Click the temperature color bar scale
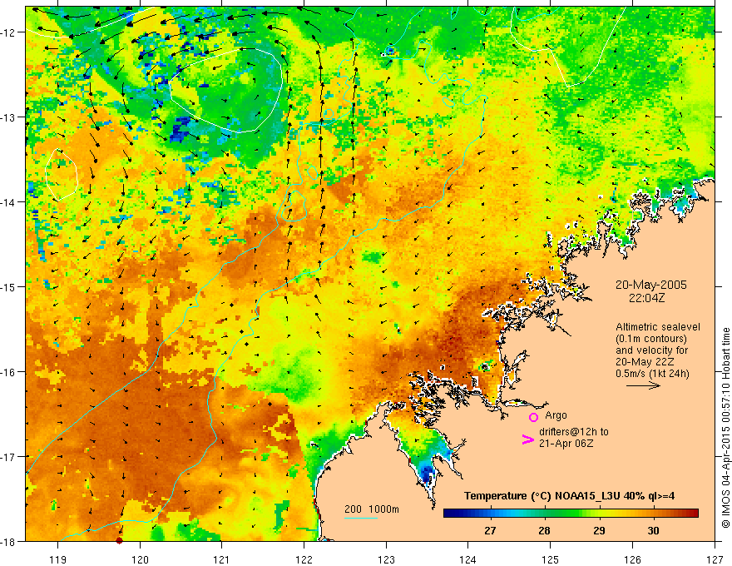Screen dimensions: 732x566 (571, 514)
